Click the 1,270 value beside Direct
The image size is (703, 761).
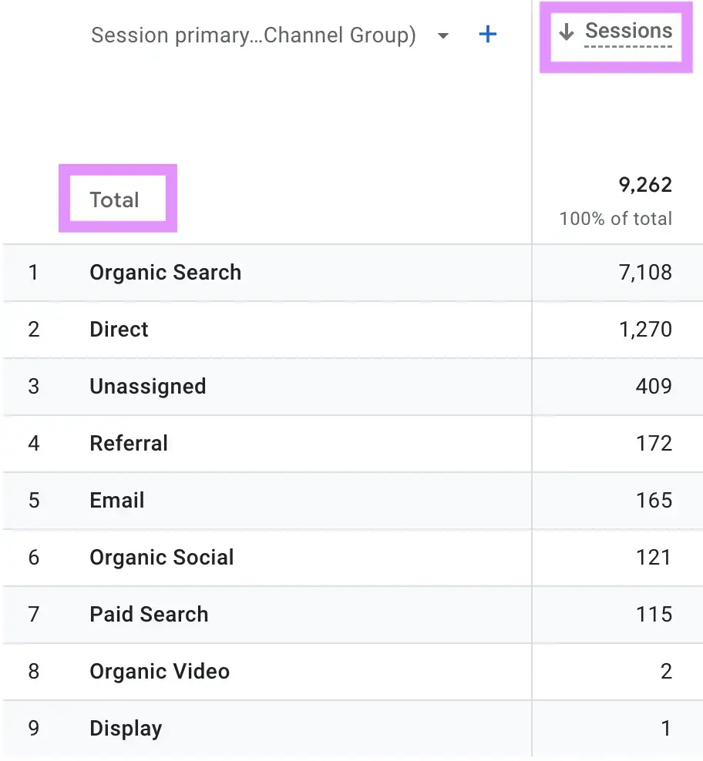click(647, 329)
